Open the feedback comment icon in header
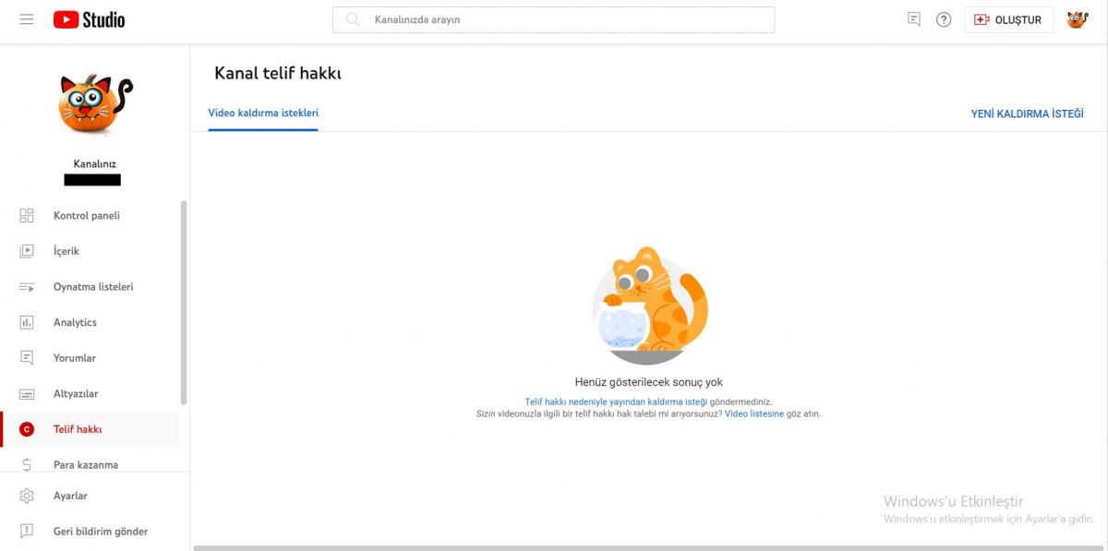The image size is (1108, 551). tap(914, 19)
